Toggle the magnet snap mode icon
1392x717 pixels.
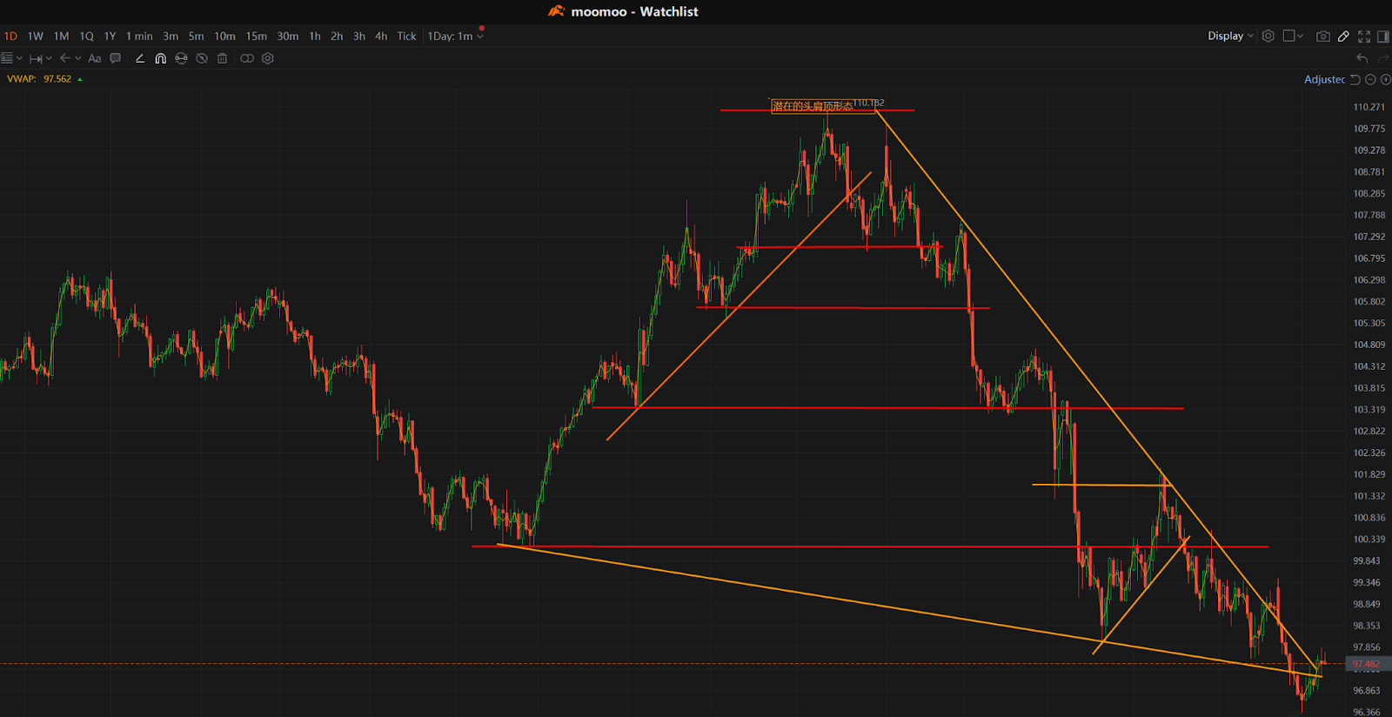160,58
